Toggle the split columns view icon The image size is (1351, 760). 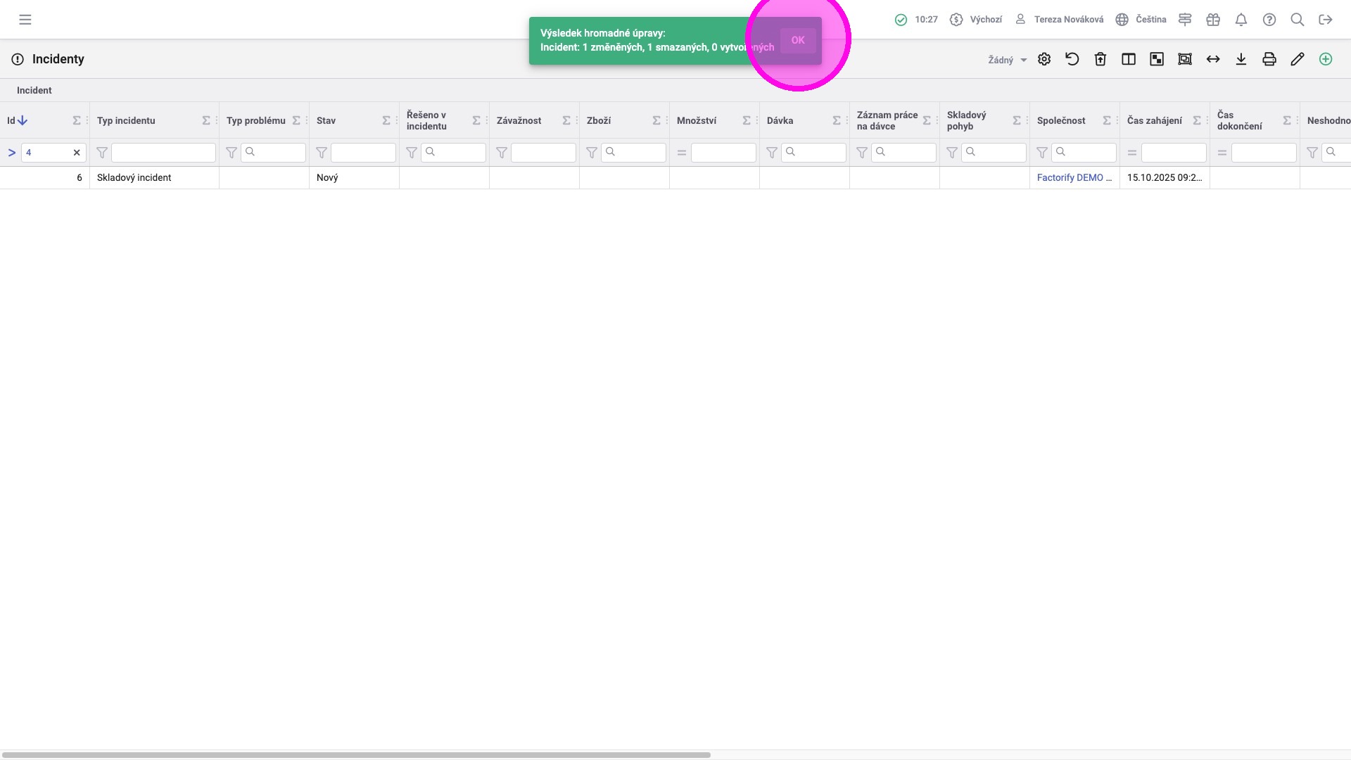pyautogui.click(x=1129, y=60)
